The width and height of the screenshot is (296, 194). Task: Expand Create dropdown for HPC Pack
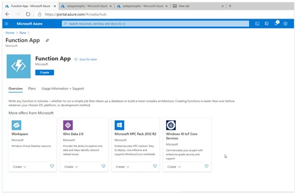(123, 167)
